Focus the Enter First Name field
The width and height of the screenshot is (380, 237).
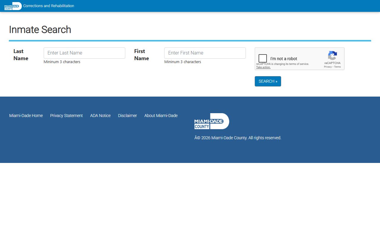(205, 53)
